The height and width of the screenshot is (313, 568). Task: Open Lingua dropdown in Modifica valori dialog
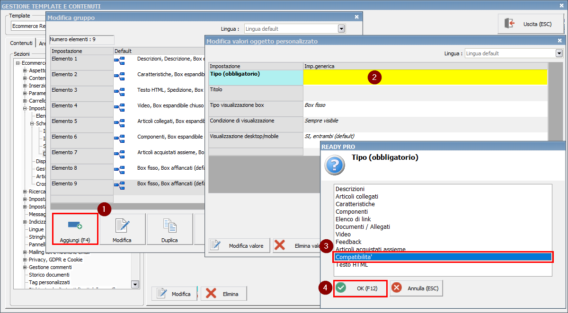point(559,53)
